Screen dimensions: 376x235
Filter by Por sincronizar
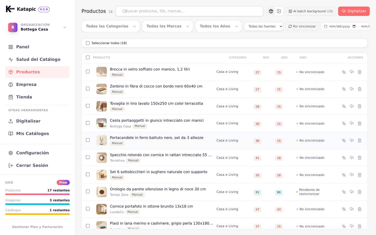click(x=302, y=26)
